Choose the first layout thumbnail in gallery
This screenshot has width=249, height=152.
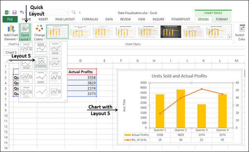[x=27, y=48]
